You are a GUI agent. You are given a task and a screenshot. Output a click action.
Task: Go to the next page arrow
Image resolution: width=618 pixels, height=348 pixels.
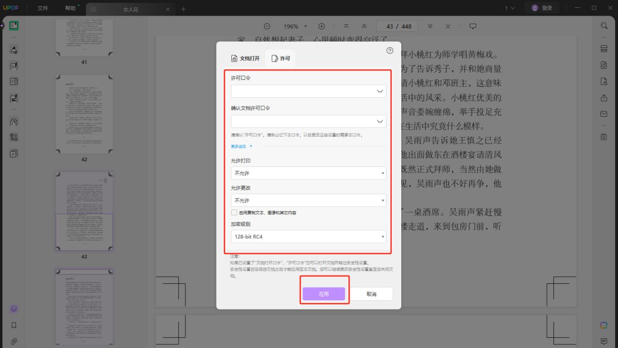(x=430, y=26)
